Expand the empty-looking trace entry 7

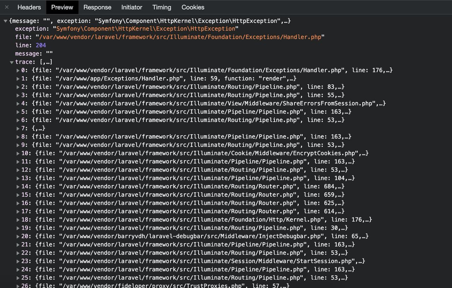point(18,128)
